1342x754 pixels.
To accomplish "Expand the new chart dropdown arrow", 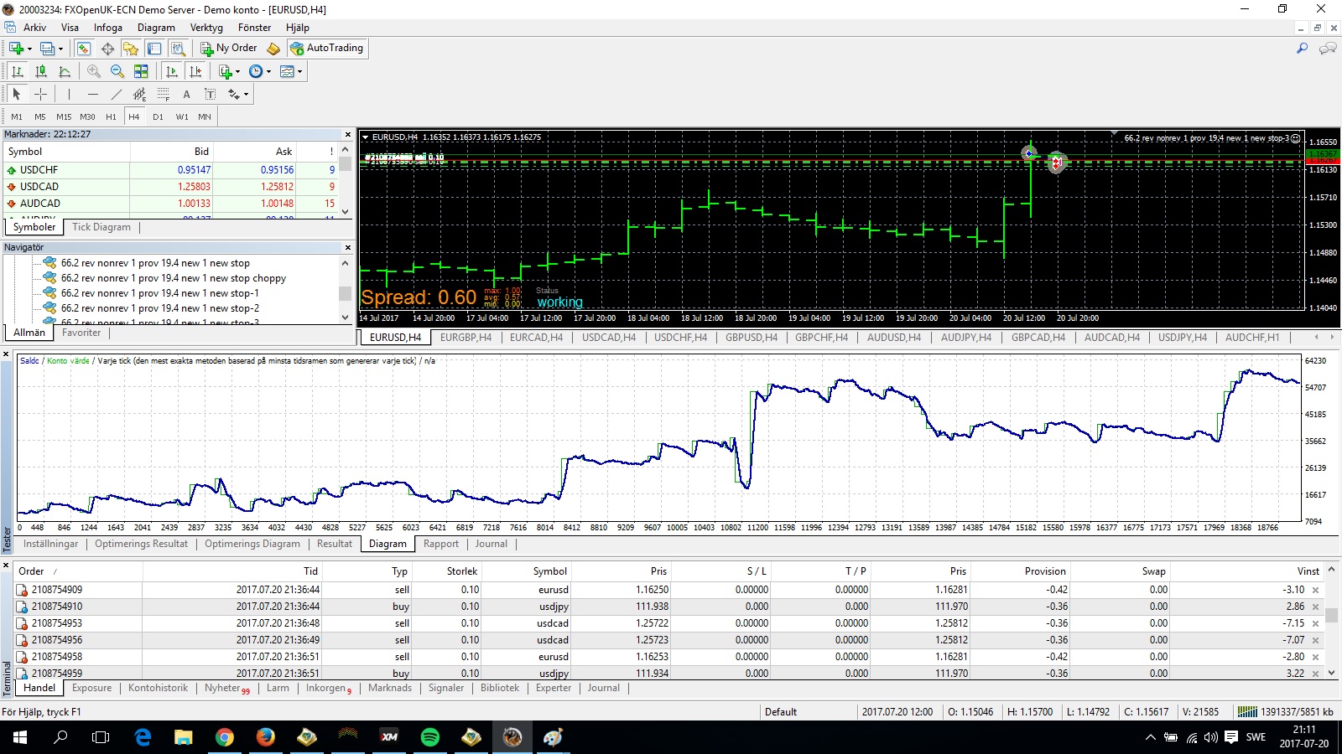I will pyautogui.click(x=29, y=49).
